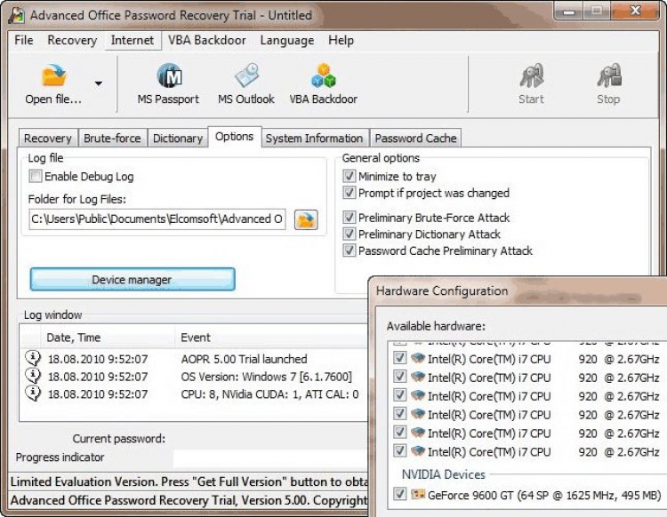The image size is (667, 517).
Task: Open the File menu
Action: pyautogui.click(x=23, y=40)
